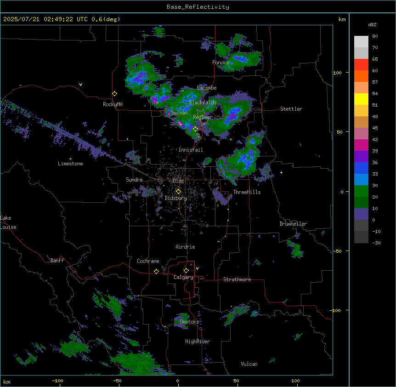Click the Calgary city label

tap(184, 277)
